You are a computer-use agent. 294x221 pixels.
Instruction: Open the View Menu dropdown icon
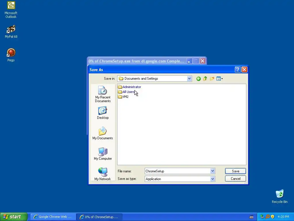point(219,79)
